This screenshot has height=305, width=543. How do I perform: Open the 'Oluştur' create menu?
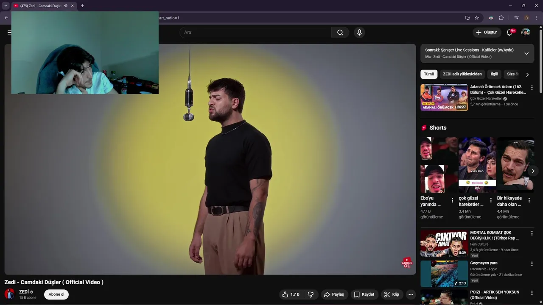[x=487, y=33]
